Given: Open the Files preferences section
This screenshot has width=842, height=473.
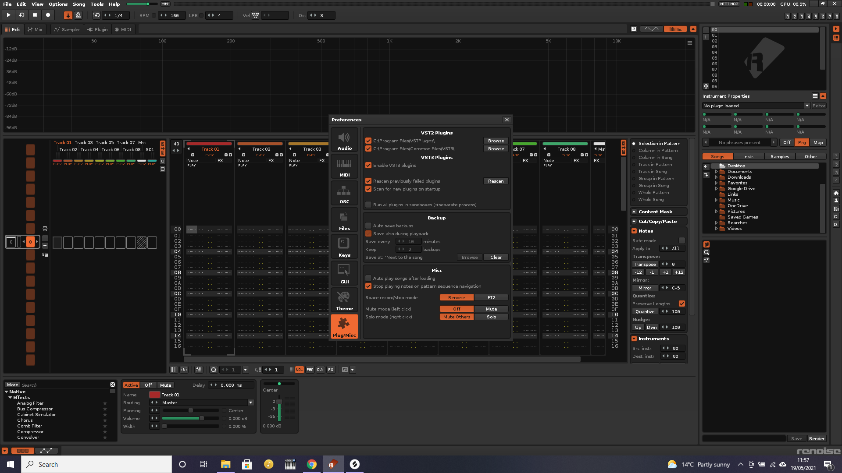Looking at the screenshot, I should click(x=344, y=220).
